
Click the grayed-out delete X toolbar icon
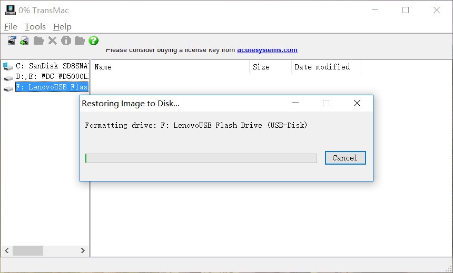52,41
